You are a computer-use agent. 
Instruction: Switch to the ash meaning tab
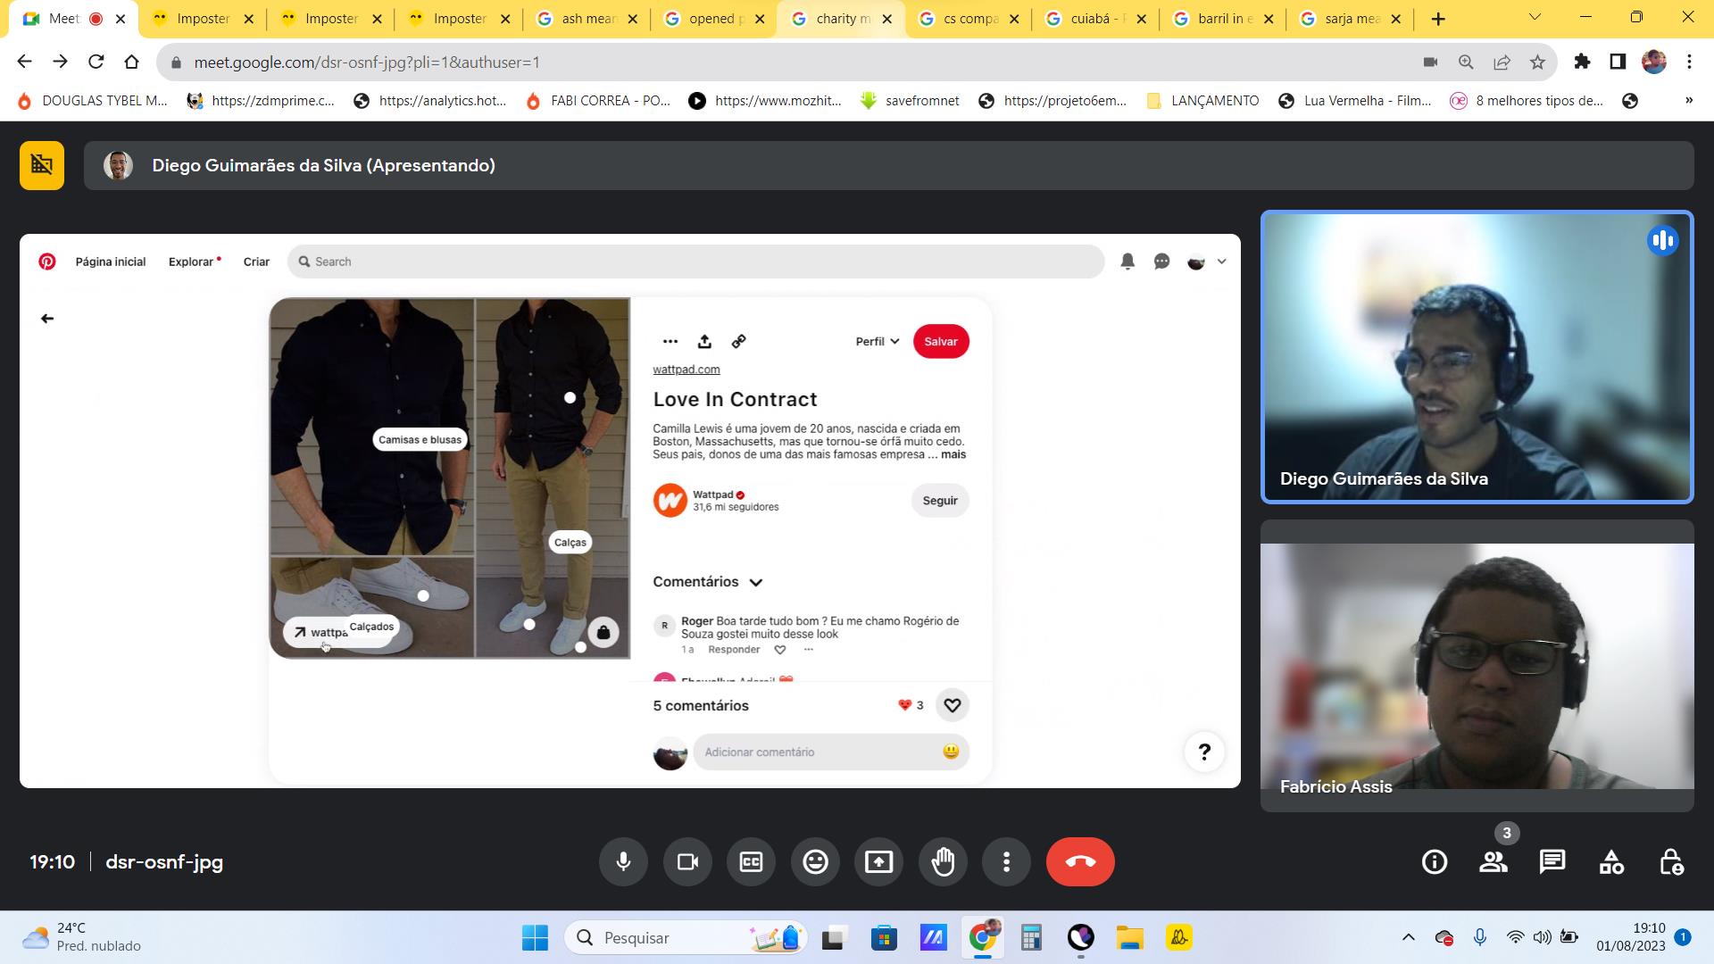click(x=585, y=19)
